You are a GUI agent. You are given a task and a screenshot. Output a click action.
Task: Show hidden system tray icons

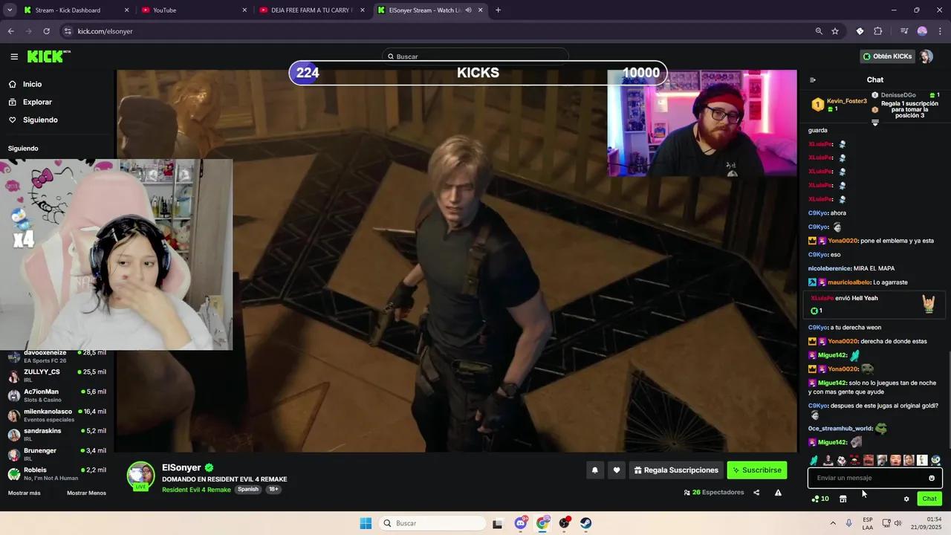pos(833,523)
